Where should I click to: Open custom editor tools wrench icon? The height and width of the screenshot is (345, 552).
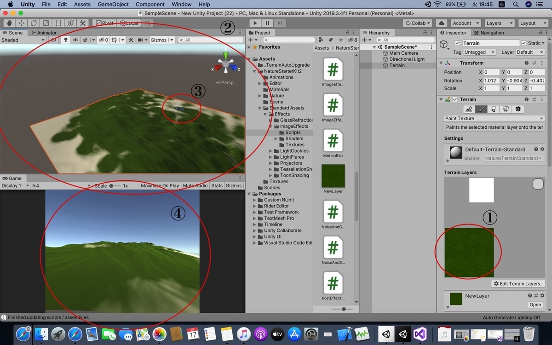pos(83,23)
